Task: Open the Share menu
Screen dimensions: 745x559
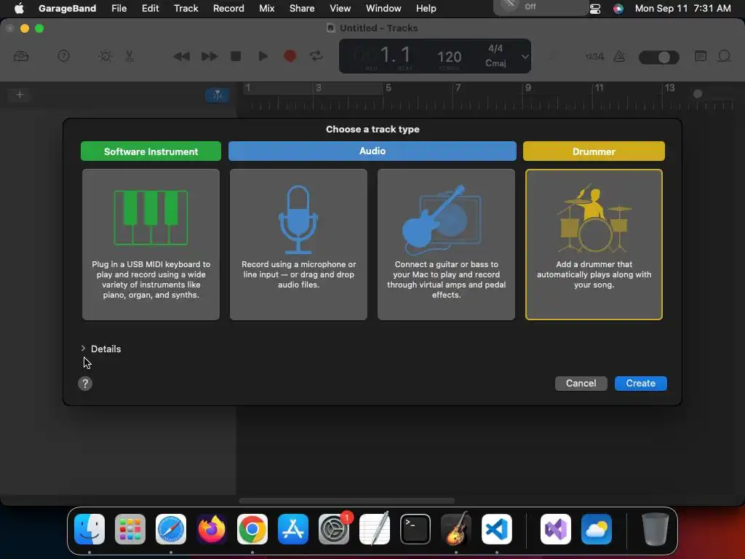Action: point(302,8)
